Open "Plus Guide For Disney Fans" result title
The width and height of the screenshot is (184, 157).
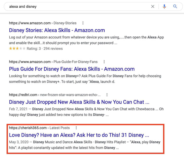point(72,69)
